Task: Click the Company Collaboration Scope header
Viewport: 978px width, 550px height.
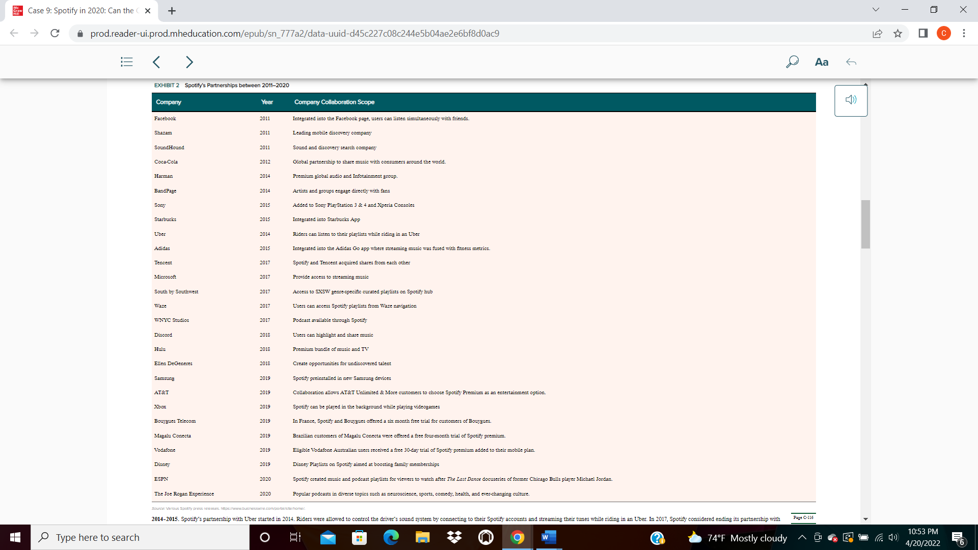Action: coord(334,102)
